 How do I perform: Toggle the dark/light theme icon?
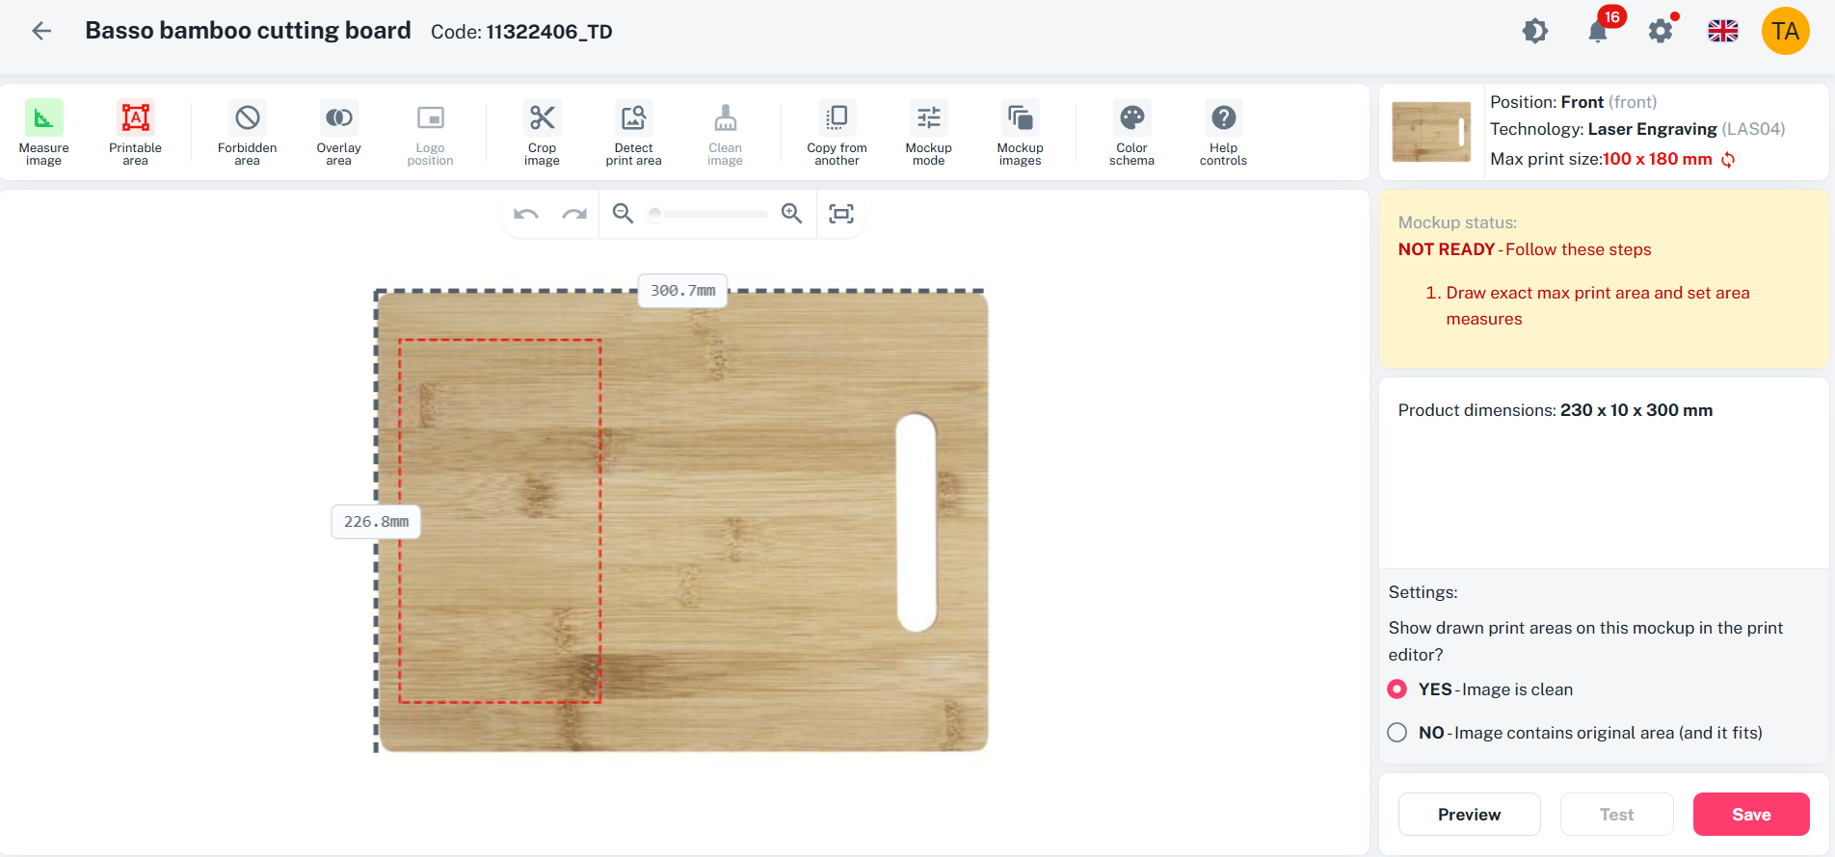(1535, 31)
